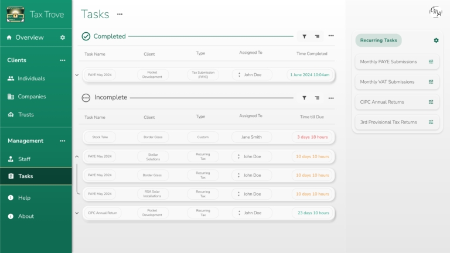Image resolution: width=450 pixels, height=253 pixels.
Task: Open Clients section three-dot menu
Action: (63, 60)
